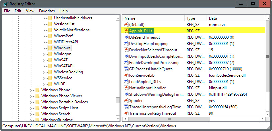Click the string icon beside NaturalInputHandler
272x131 pixels.
click(x=126, y=88)
